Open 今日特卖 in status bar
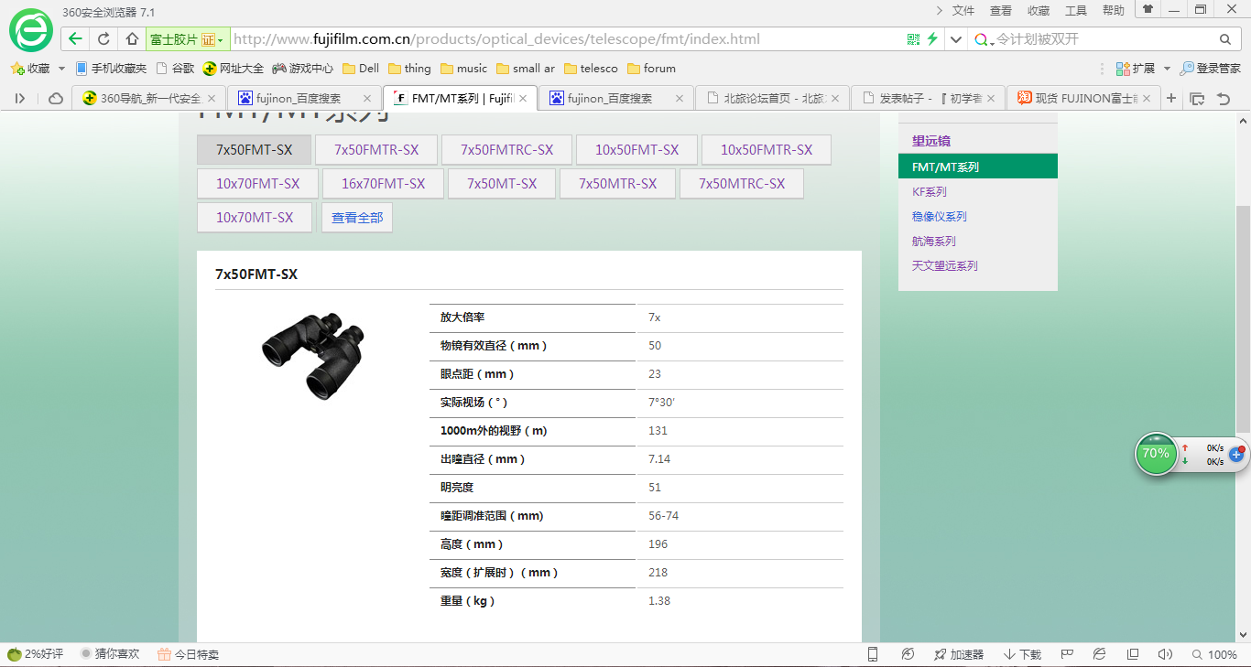1251x667 pixels. pos(188,654)
